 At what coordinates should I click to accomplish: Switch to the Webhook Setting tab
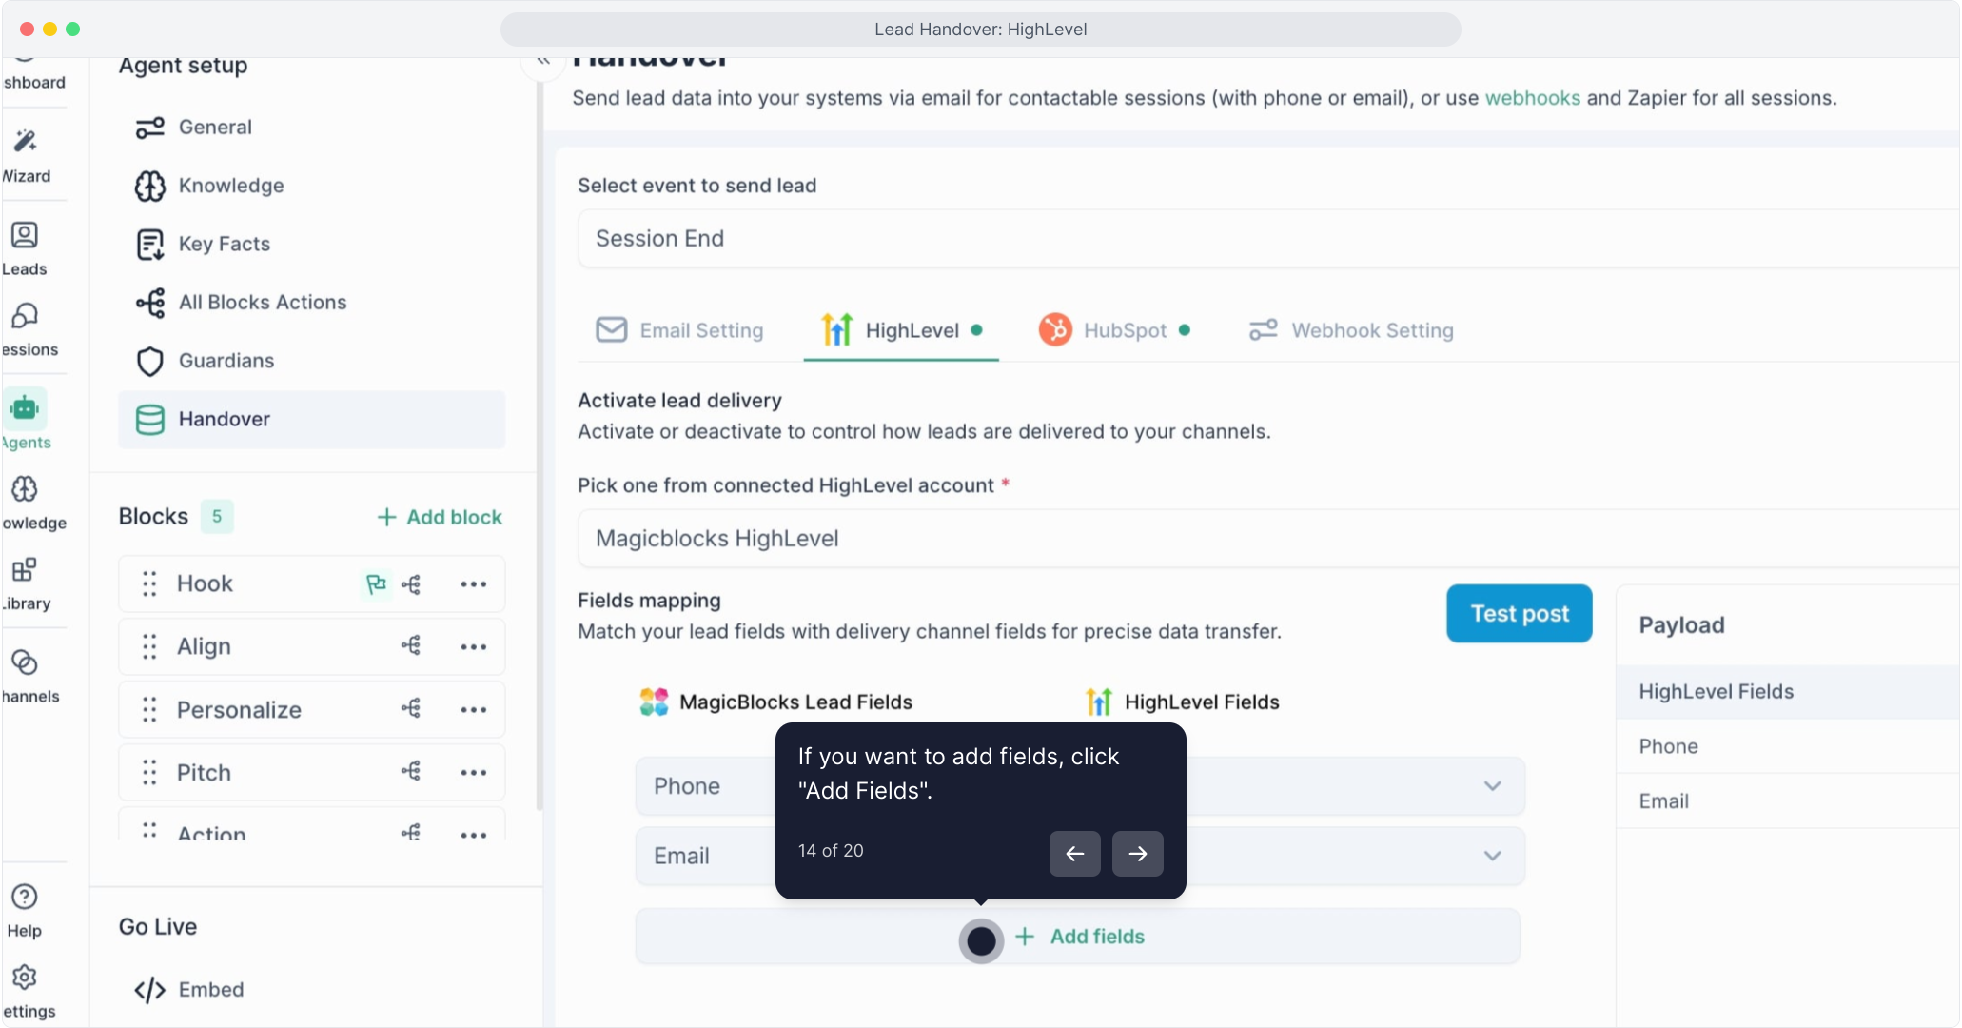tap(1351, 330)
